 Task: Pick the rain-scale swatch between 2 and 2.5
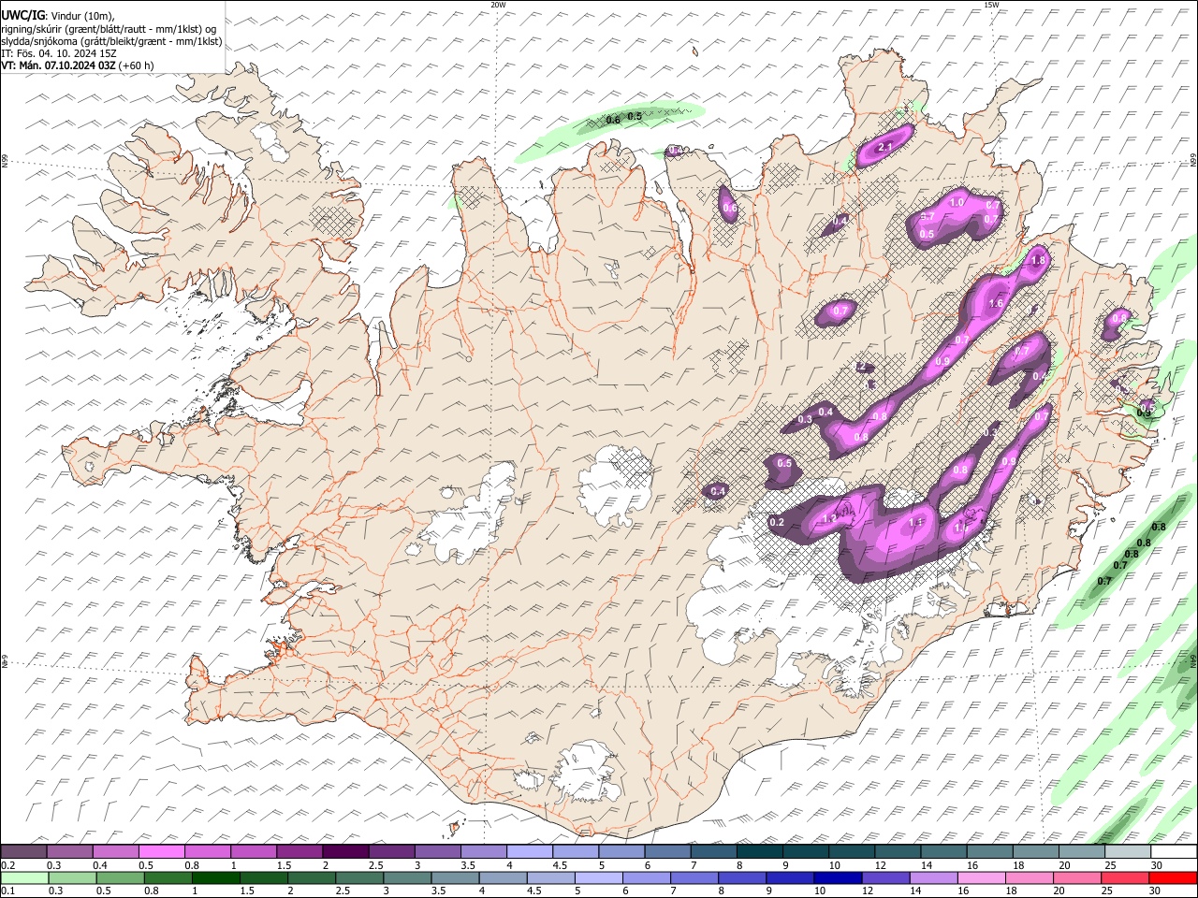tap(312, 877)
